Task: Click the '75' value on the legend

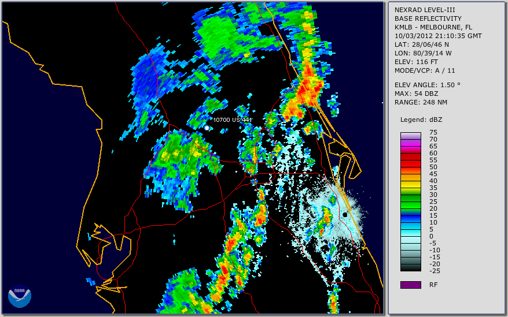Action: click(433, 132)
